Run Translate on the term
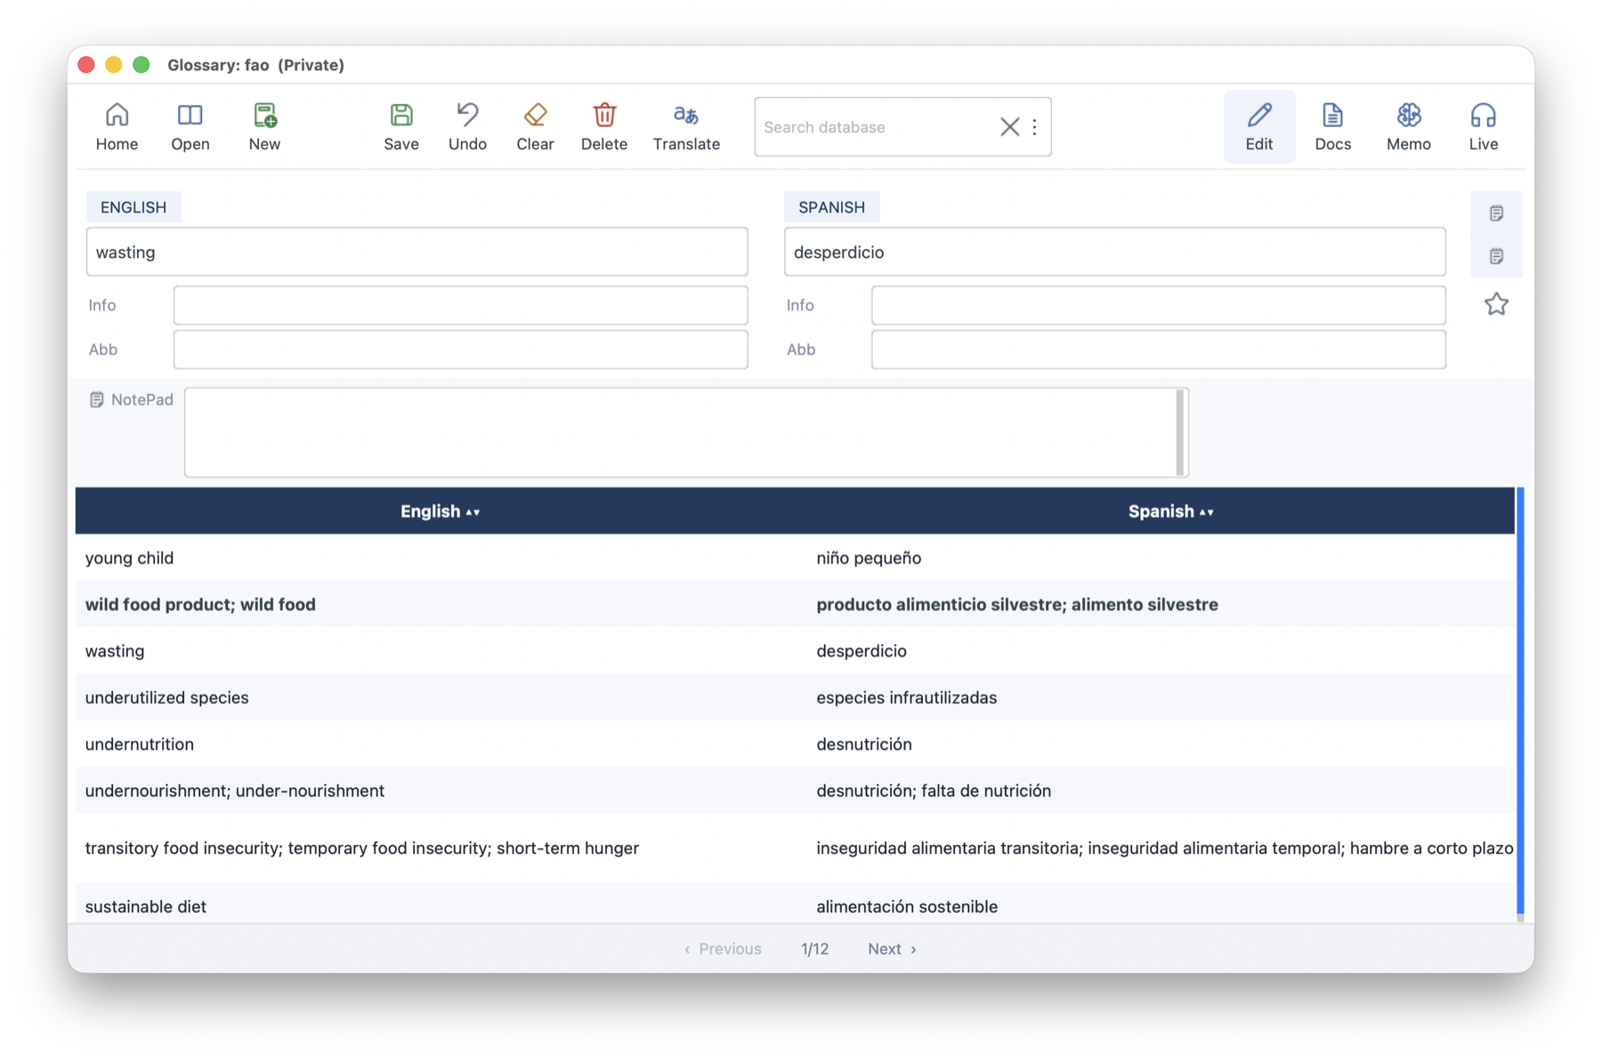1602x1062 pixels. point(686,126)
